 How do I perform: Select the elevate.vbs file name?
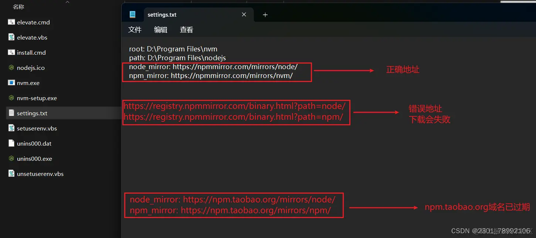[32, 37]
